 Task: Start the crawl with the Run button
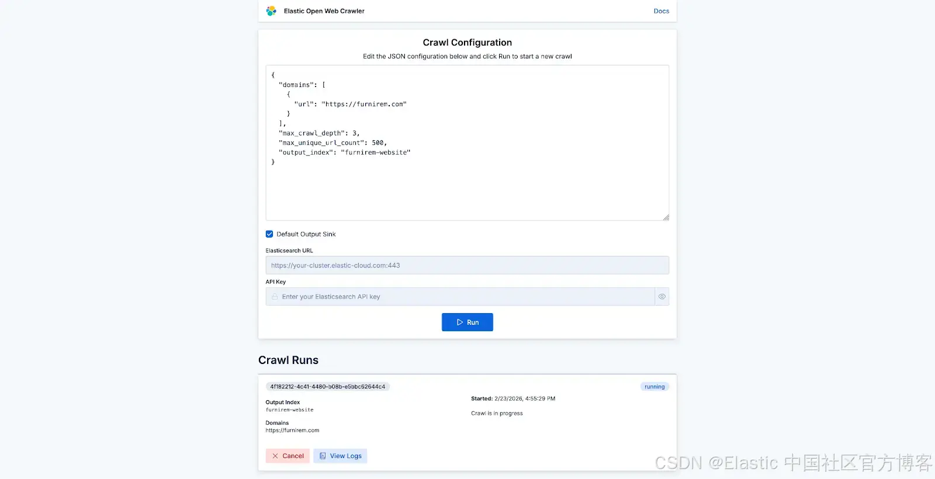click(467, 322)
